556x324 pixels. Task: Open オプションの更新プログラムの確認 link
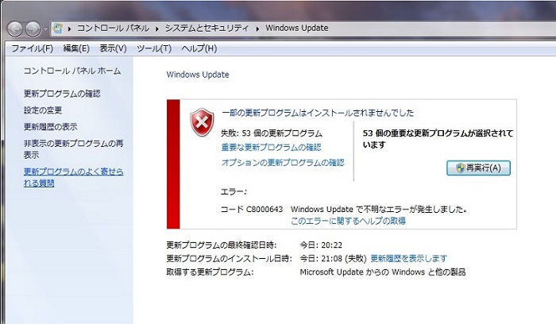(283, 162)
